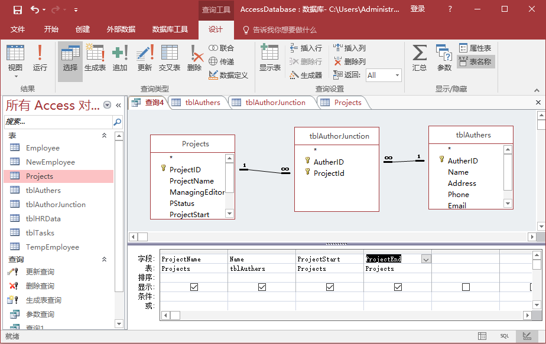Click the search magnifier in navigation pane
546x344 pixels.
(x=118, y=122)
